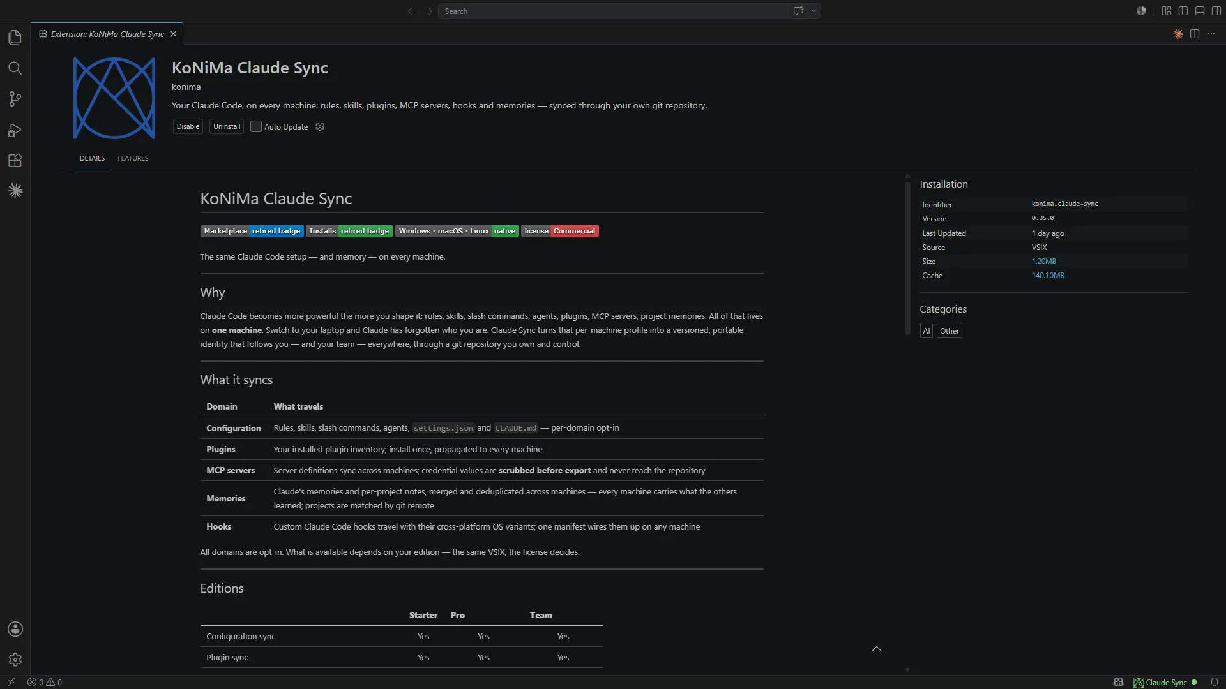
Task: Click the settings.json code label
Action: (x=443, y=428)
